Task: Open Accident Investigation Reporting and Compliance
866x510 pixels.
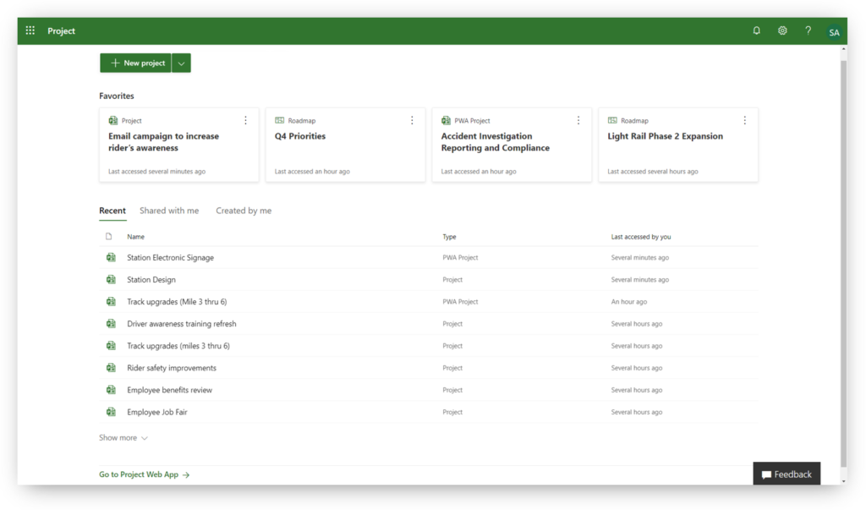Action: pos(512,145)
